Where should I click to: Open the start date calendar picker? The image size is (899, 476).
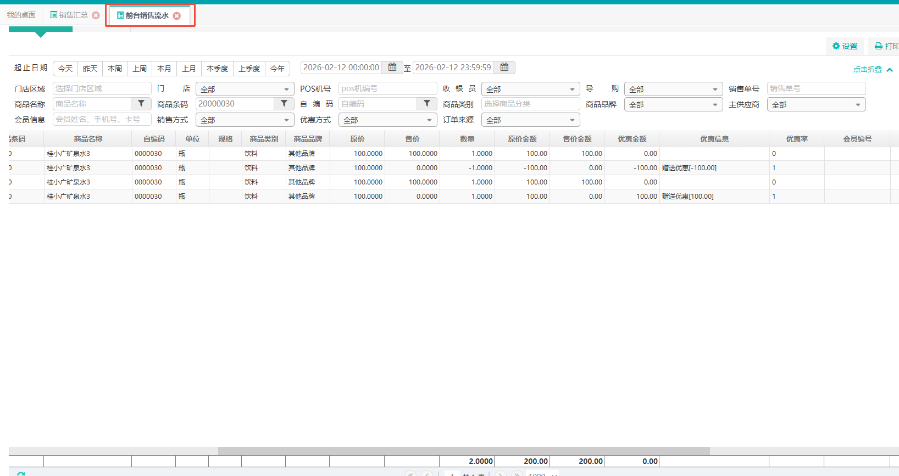pyautogui.click(x=392, y=68)
